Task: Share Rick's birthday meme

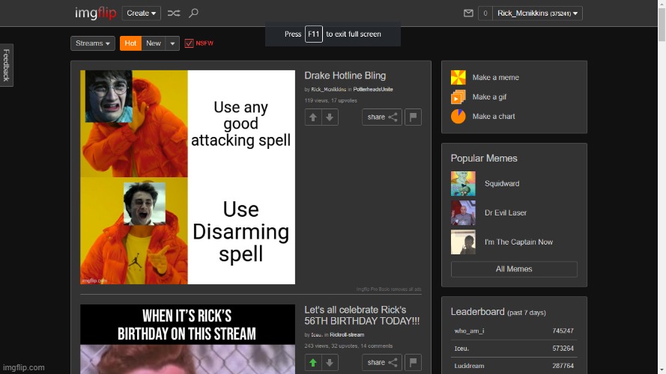Action: tap(382, 363)
